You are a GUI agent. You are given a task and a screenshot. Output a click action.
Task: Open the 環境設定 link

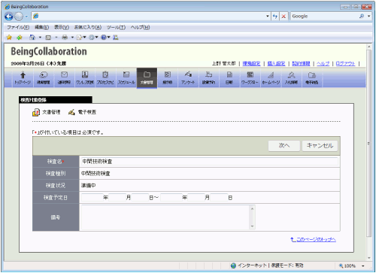tap(251, 64)
